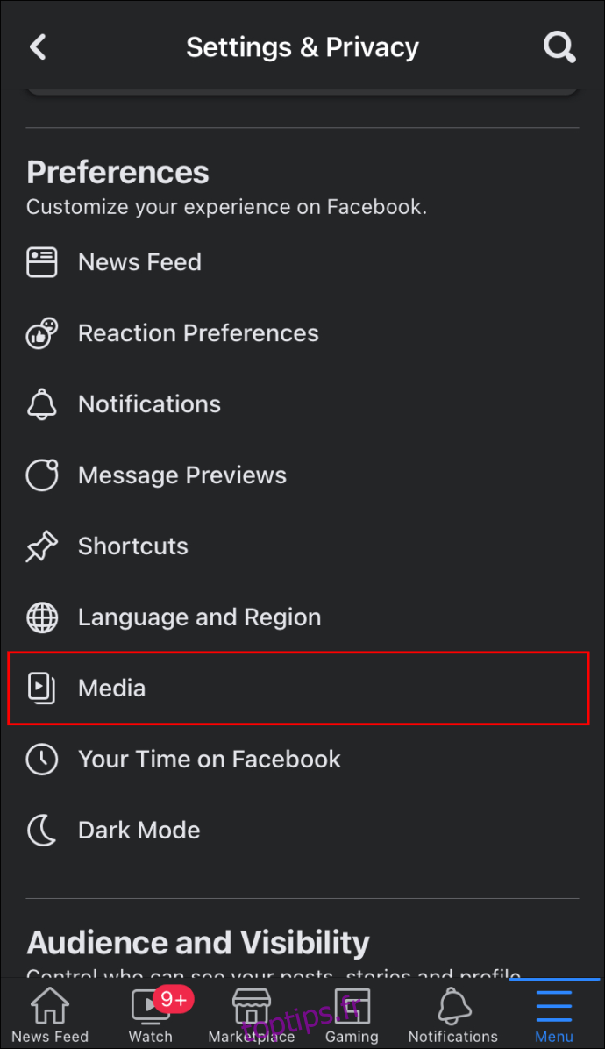Tap the Notifications bell icon in Preferences

pyautogui.click(x=41, y=404)
